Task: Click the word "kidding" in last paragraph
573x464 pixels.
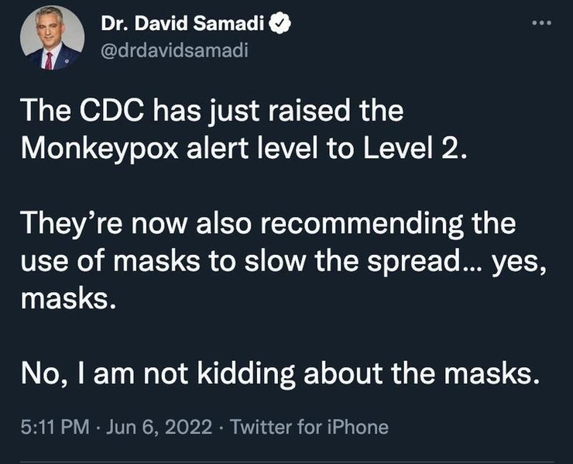Action: 245,373
